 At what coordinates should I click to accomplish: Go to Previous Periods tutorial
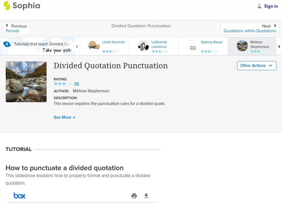tap(16, 29)
